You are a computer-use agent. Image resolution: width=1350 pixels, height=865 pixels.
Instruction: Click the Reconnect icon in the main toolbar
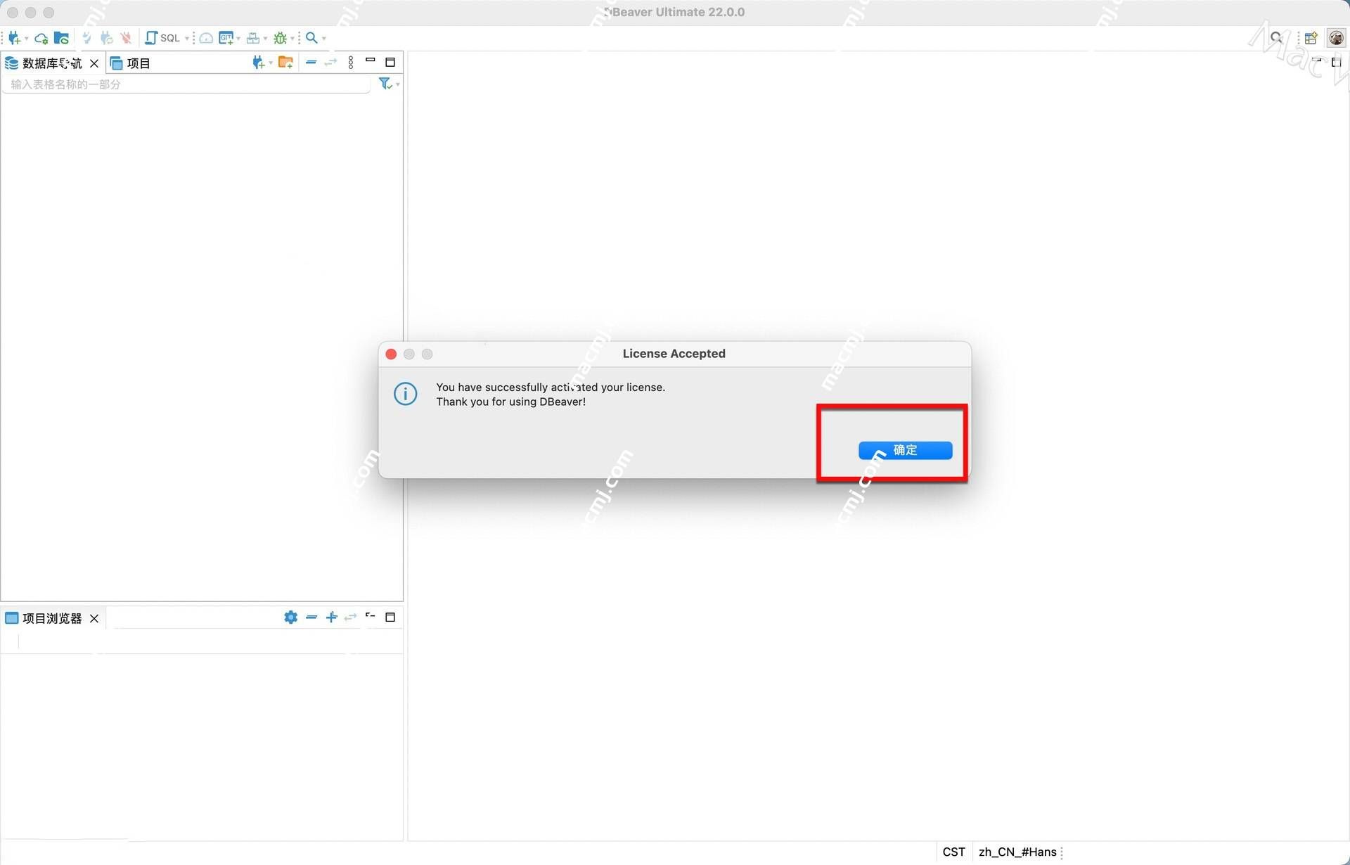(107, 38)
